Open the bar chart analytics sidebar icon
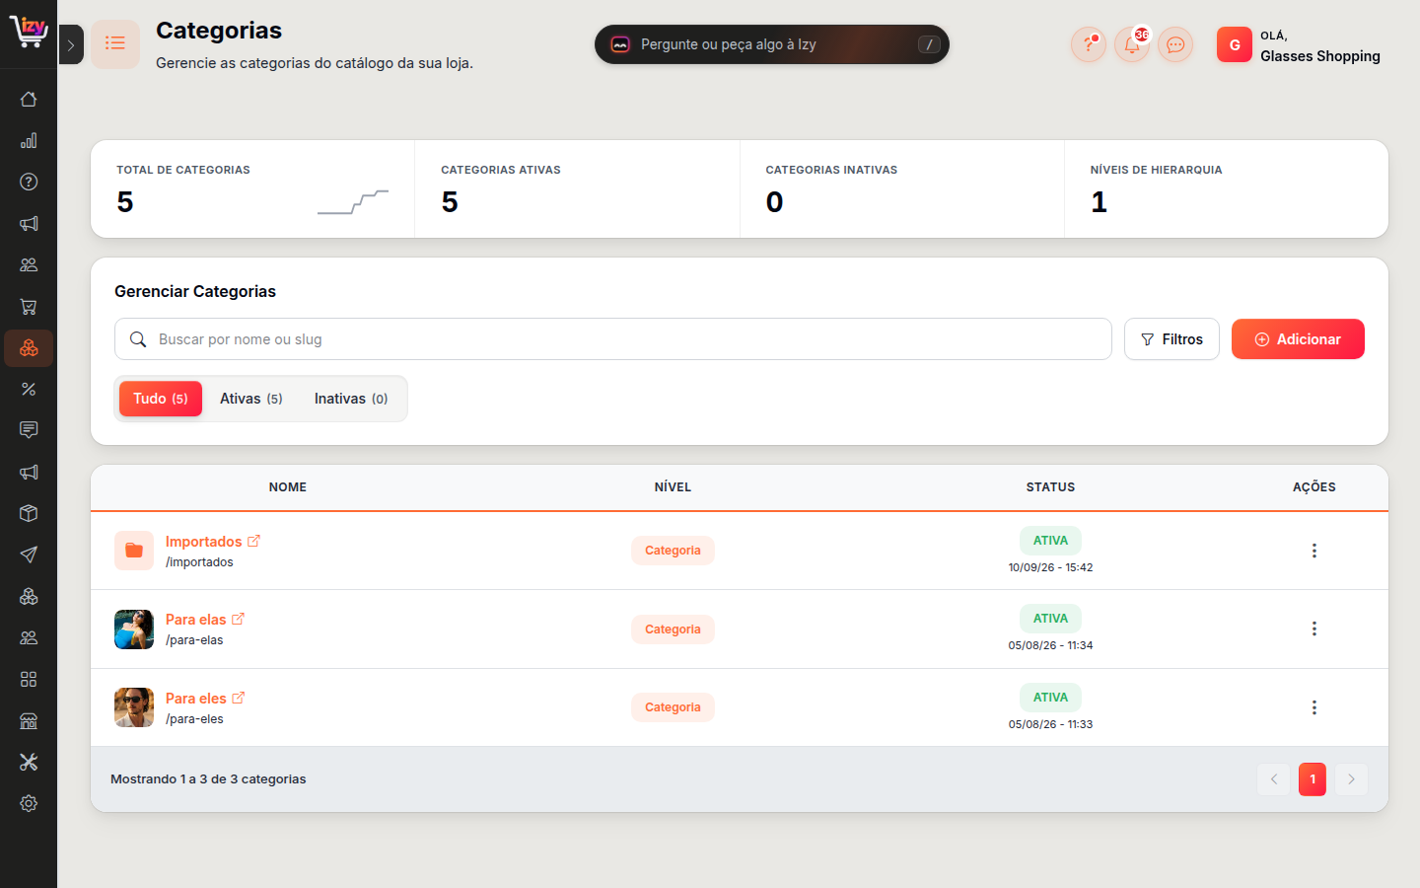Viewport: 1420px width, 888px height. click(29, 140)
